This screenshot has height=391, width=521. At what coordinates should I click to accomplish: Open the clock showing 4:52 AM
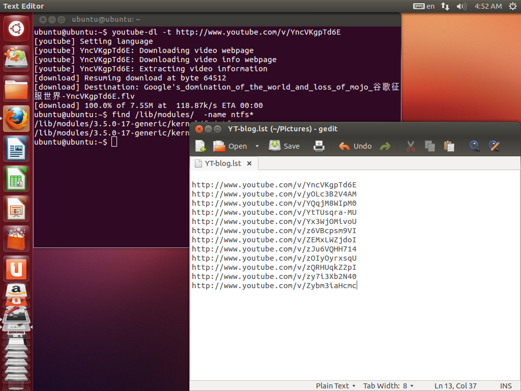(488, 6)
